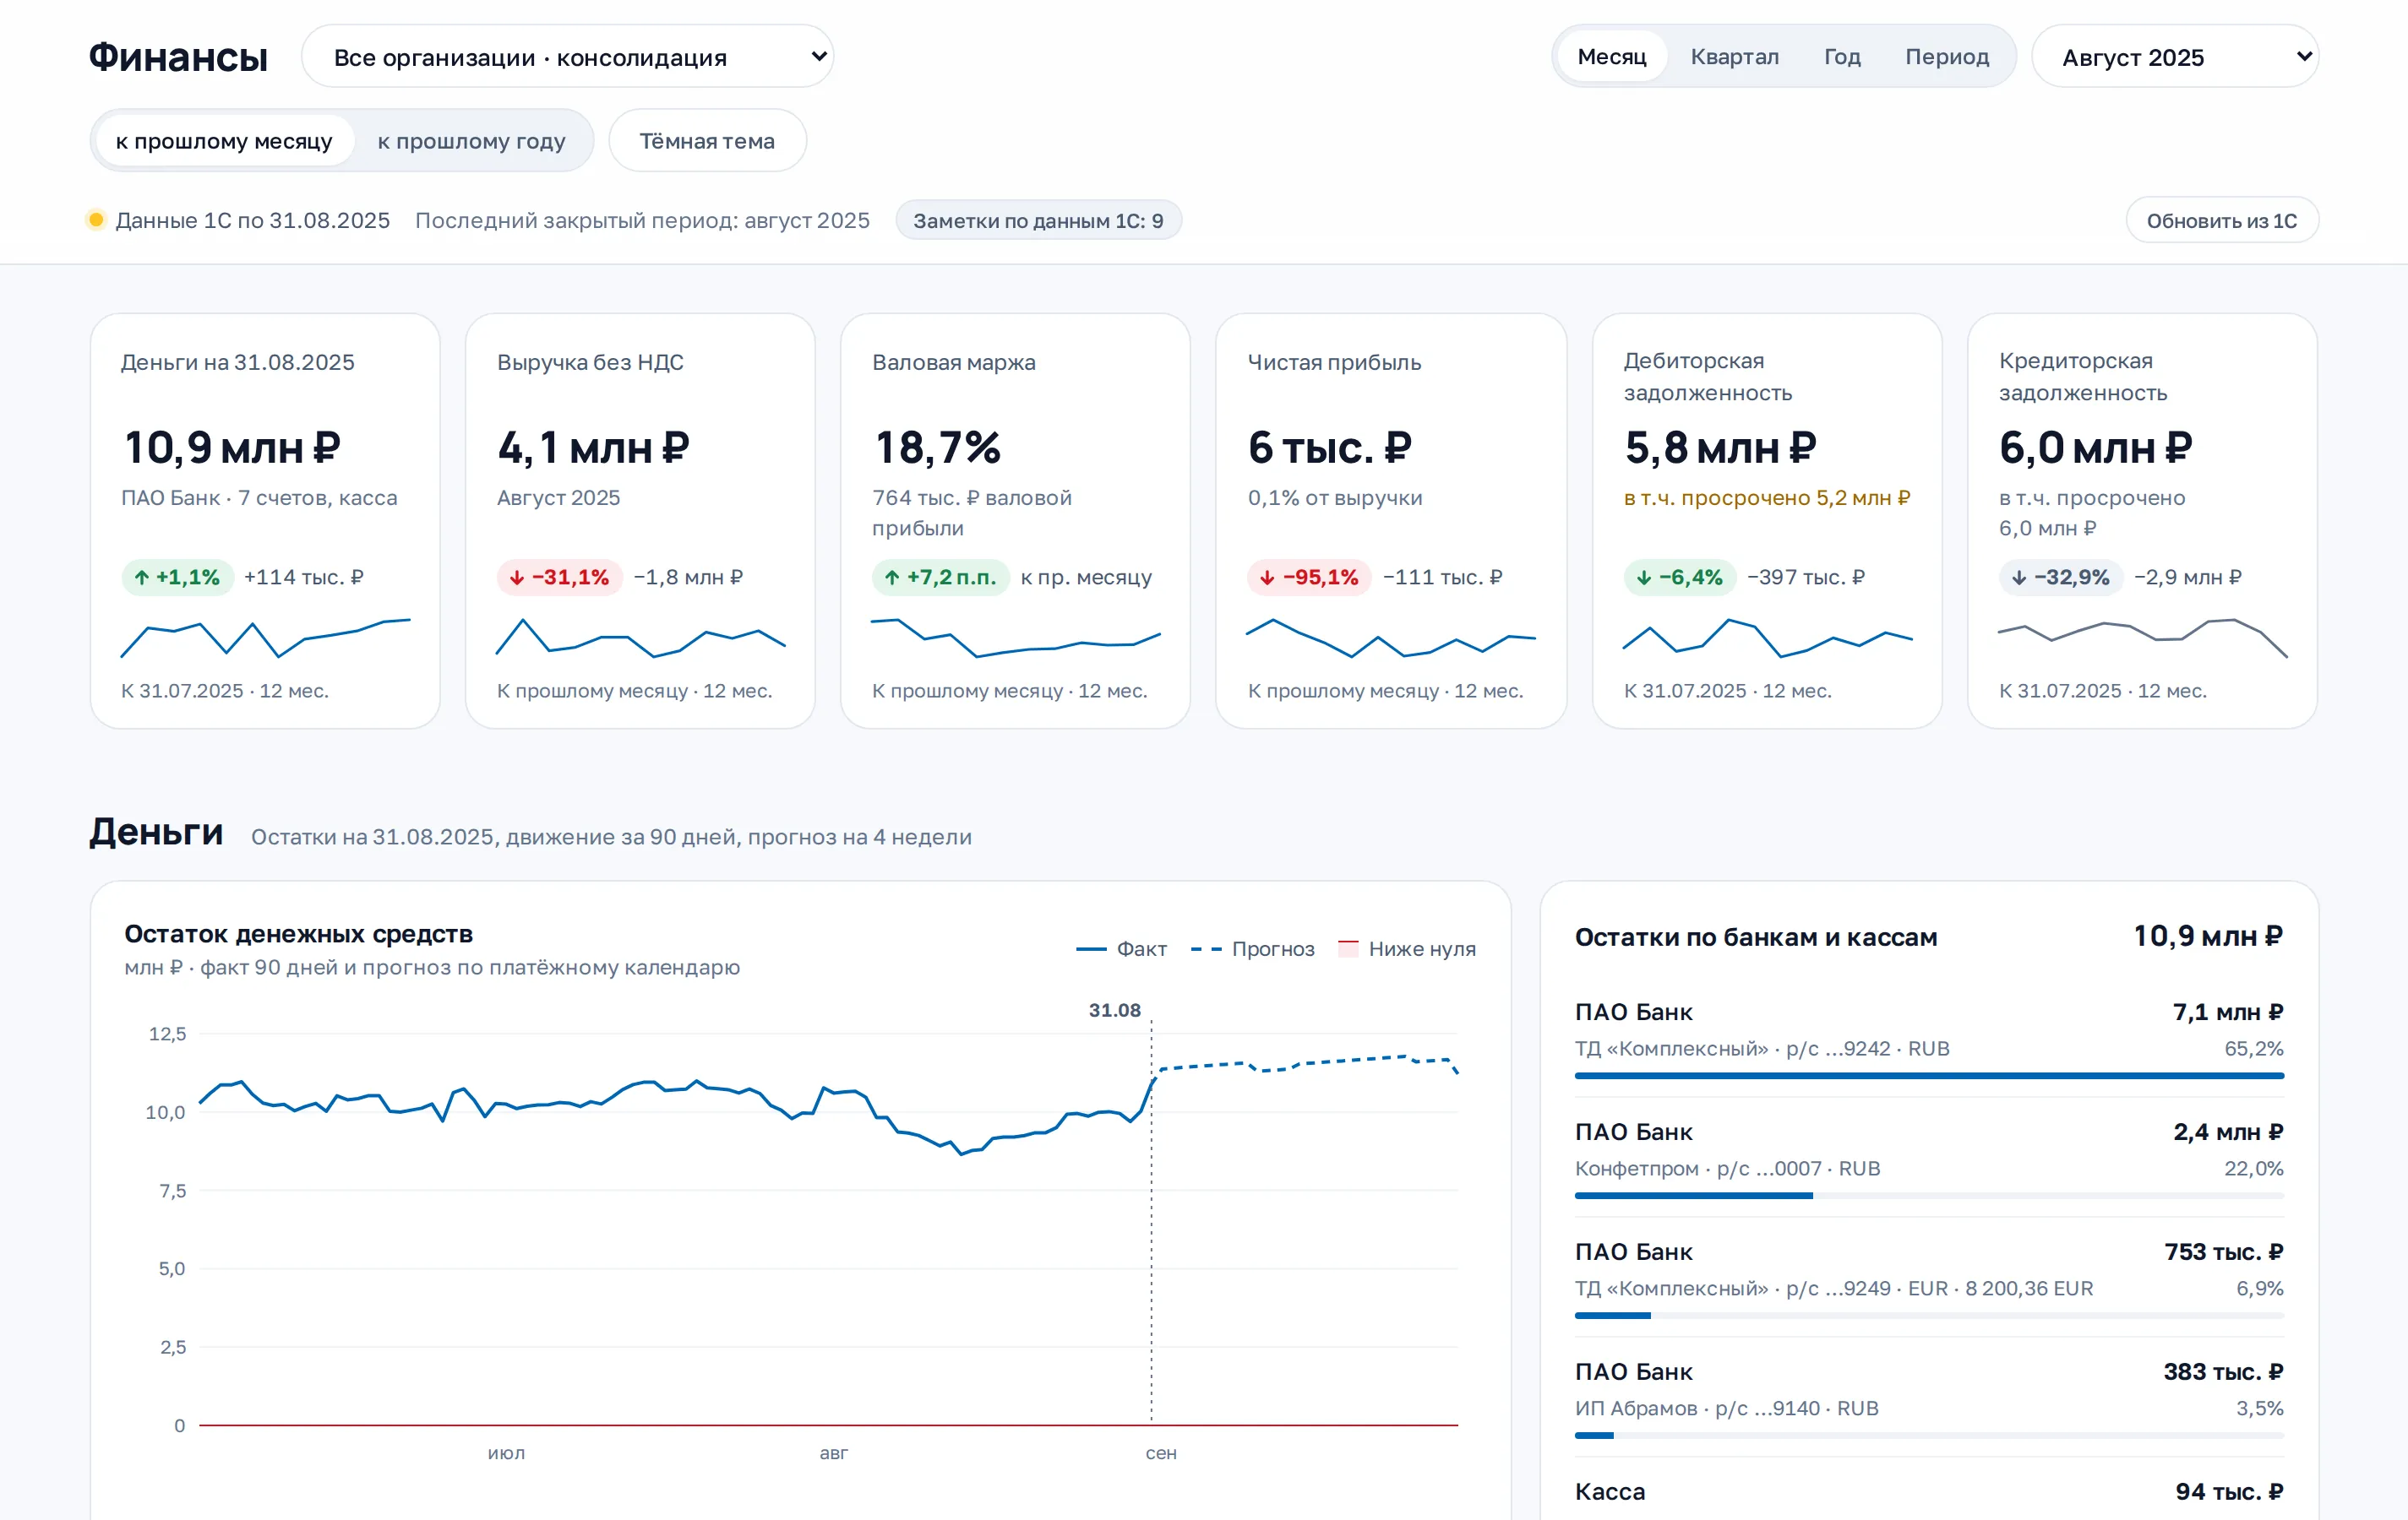
Task: Open the Деньги на 31.08.2025 sparkline
Action: [x=265, y=638]
